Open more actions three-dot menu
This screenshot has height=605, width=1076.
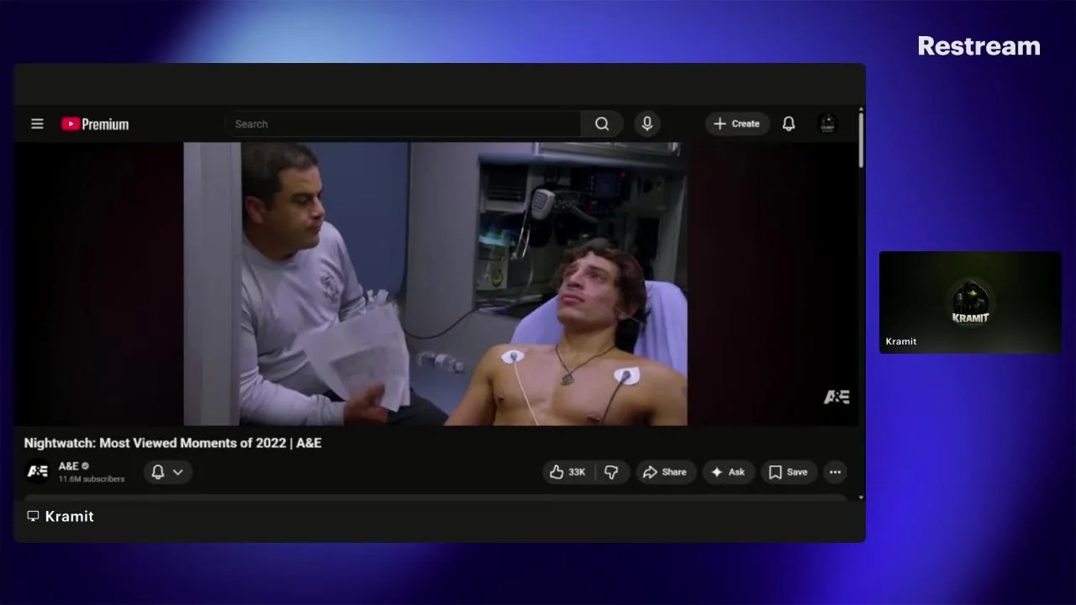(835, 472)
